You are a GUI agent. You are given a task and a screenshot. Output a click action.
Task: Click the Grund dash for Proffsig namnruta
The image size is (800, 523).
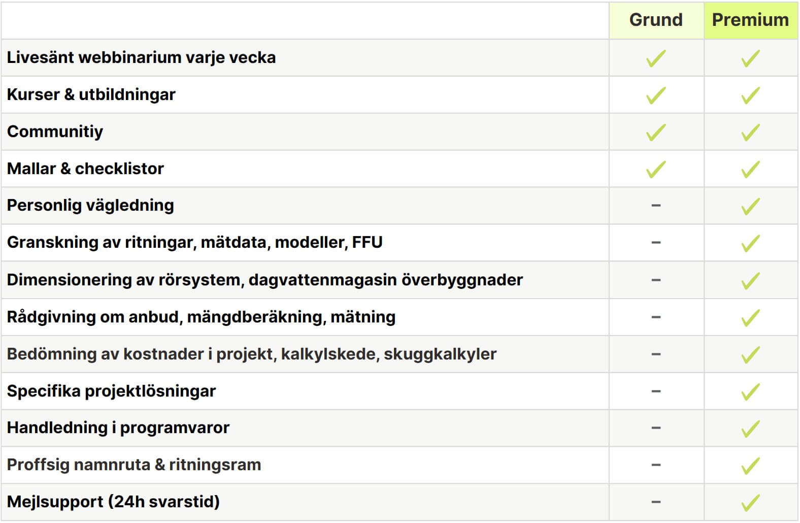click(656, 465)
